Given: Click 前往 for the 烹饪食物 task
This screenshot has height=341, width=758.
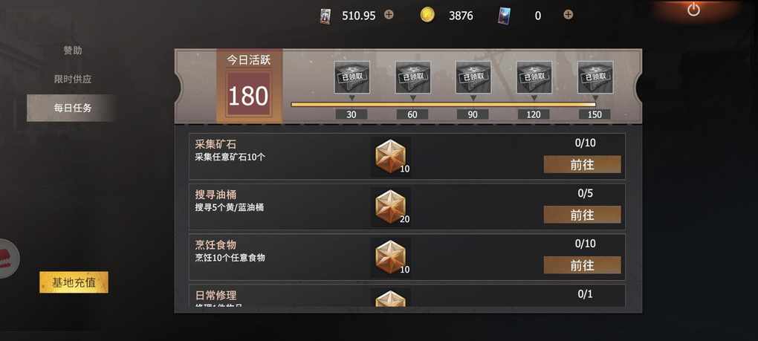Looking at the screenshot, I should point(582,265).
